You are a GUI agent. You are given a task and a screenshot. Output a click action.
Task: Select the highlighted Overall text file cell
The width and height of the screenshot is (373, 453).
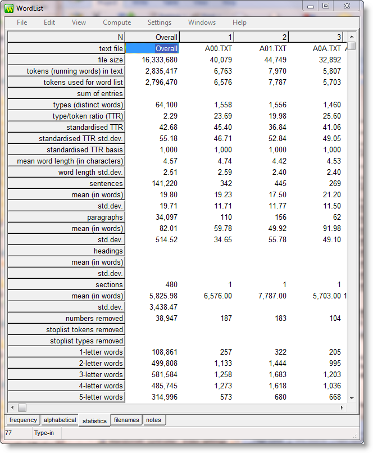point(152,48)
